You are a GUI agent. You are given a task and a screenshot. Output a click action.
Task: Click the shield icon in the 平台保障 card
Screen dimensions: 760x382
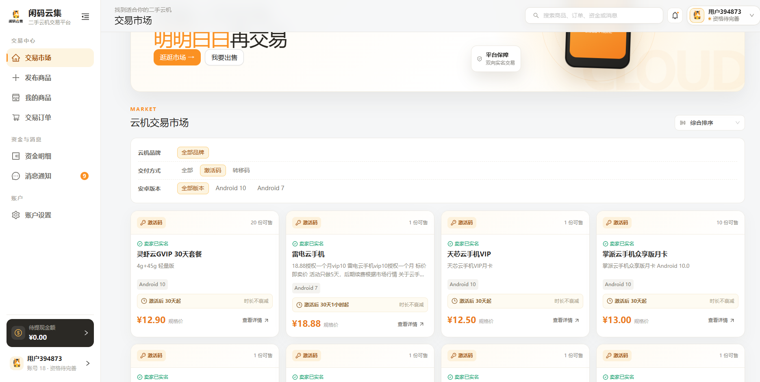(480, 59)
